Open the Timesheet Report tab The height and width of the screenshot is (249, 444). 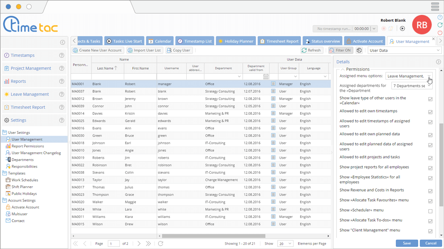point(279,41)
